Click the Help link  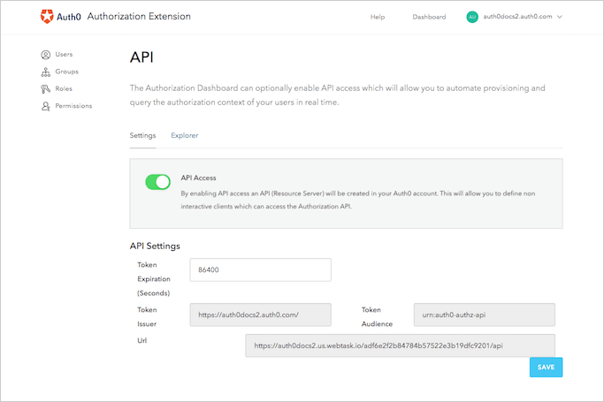click(x=378, y=17)
